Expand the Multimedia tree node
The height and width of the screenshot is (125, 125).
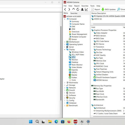point(65,83)
